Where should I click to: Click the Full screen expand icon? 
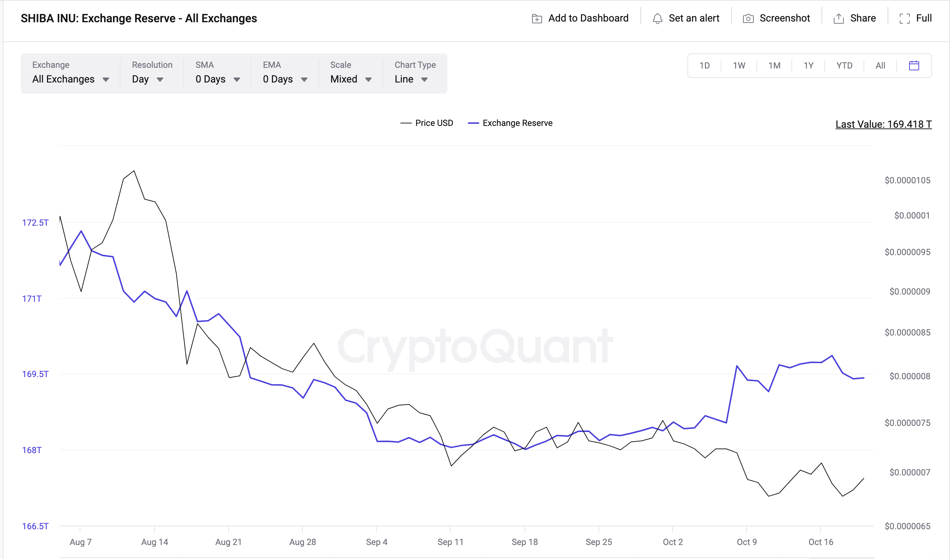[904, 18]
